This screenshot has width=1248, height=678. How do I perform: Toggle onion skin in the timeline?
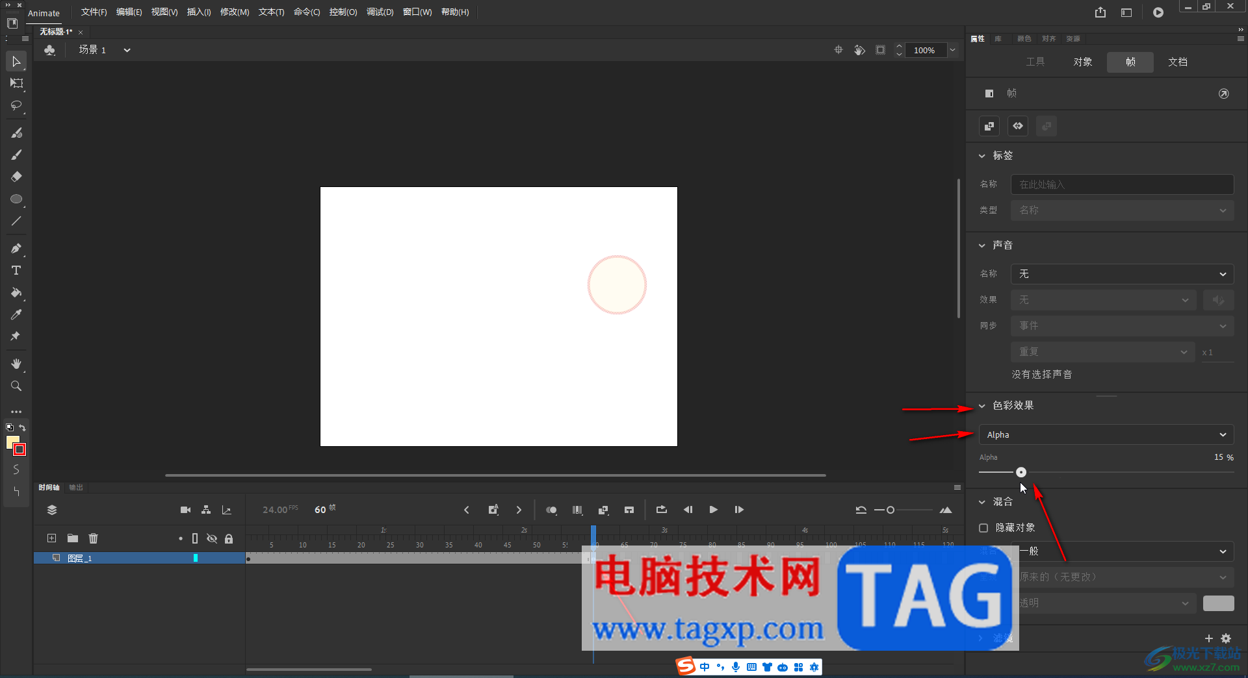551,510
